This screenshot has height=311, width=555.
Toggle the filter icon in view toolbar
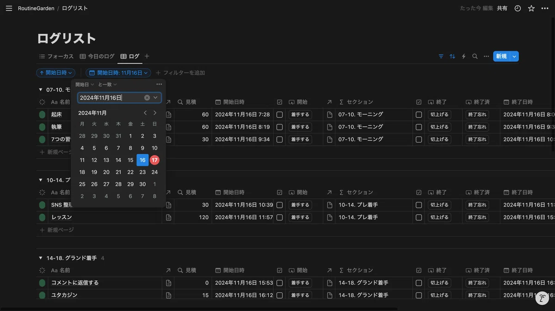point(441,56)
